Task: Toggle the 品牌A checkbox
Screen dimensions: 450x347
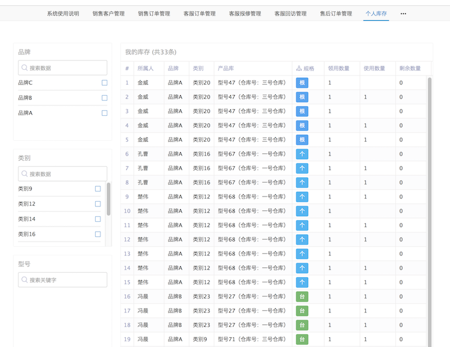Action: (104, 113)
